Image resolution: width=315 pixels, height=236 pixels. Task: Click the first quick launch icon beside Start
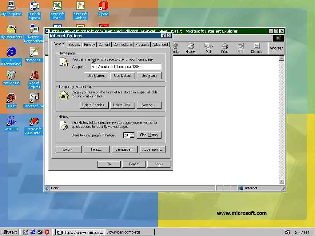[26, 232]
